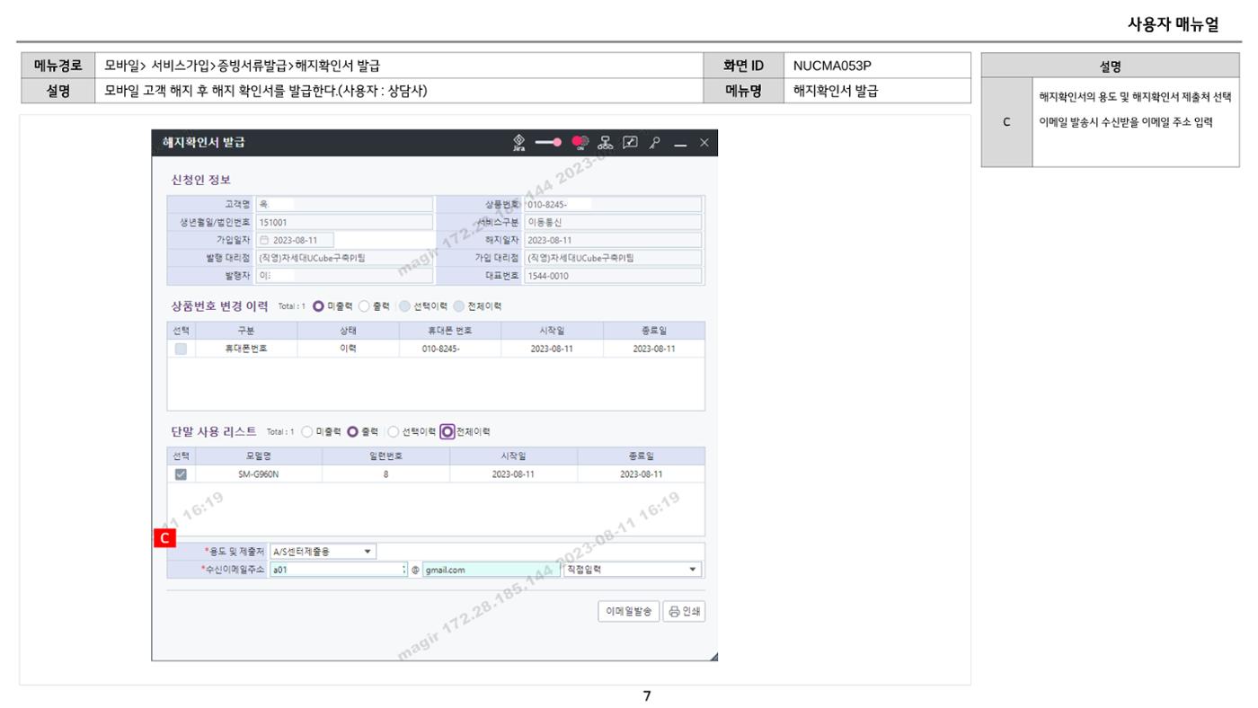Check the 휴대폰번호 row selection checkbox

click(x=181, y=349)
